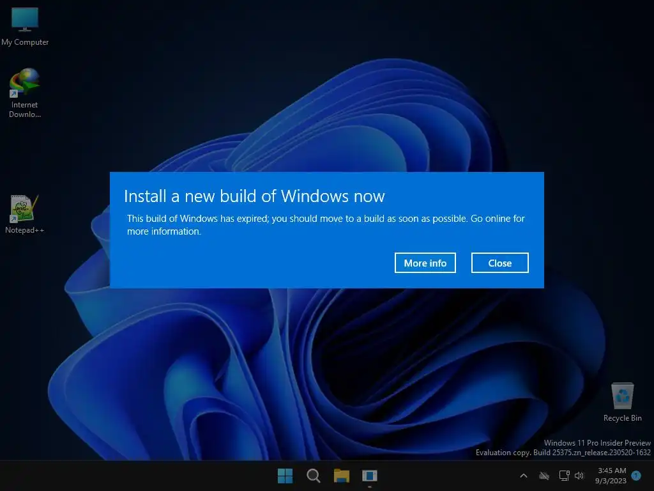Open the notification badge icon

(636, 476)
